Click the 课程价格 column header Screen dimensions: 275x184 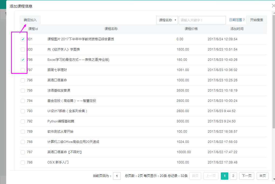pyautogui.click(x=191, y=29)
